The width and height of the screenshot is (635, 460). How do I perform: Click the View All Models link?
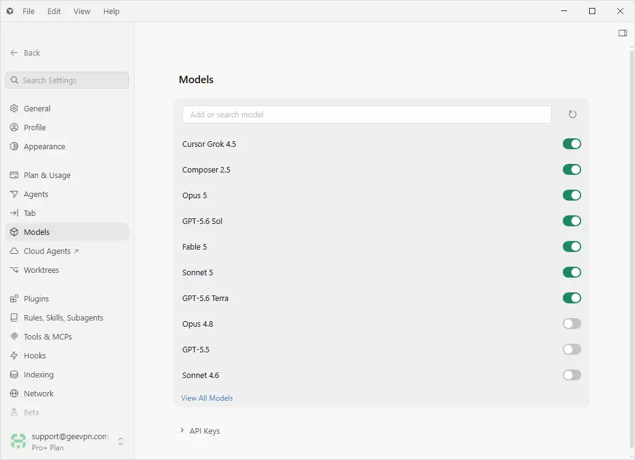[x=207, y=398]
